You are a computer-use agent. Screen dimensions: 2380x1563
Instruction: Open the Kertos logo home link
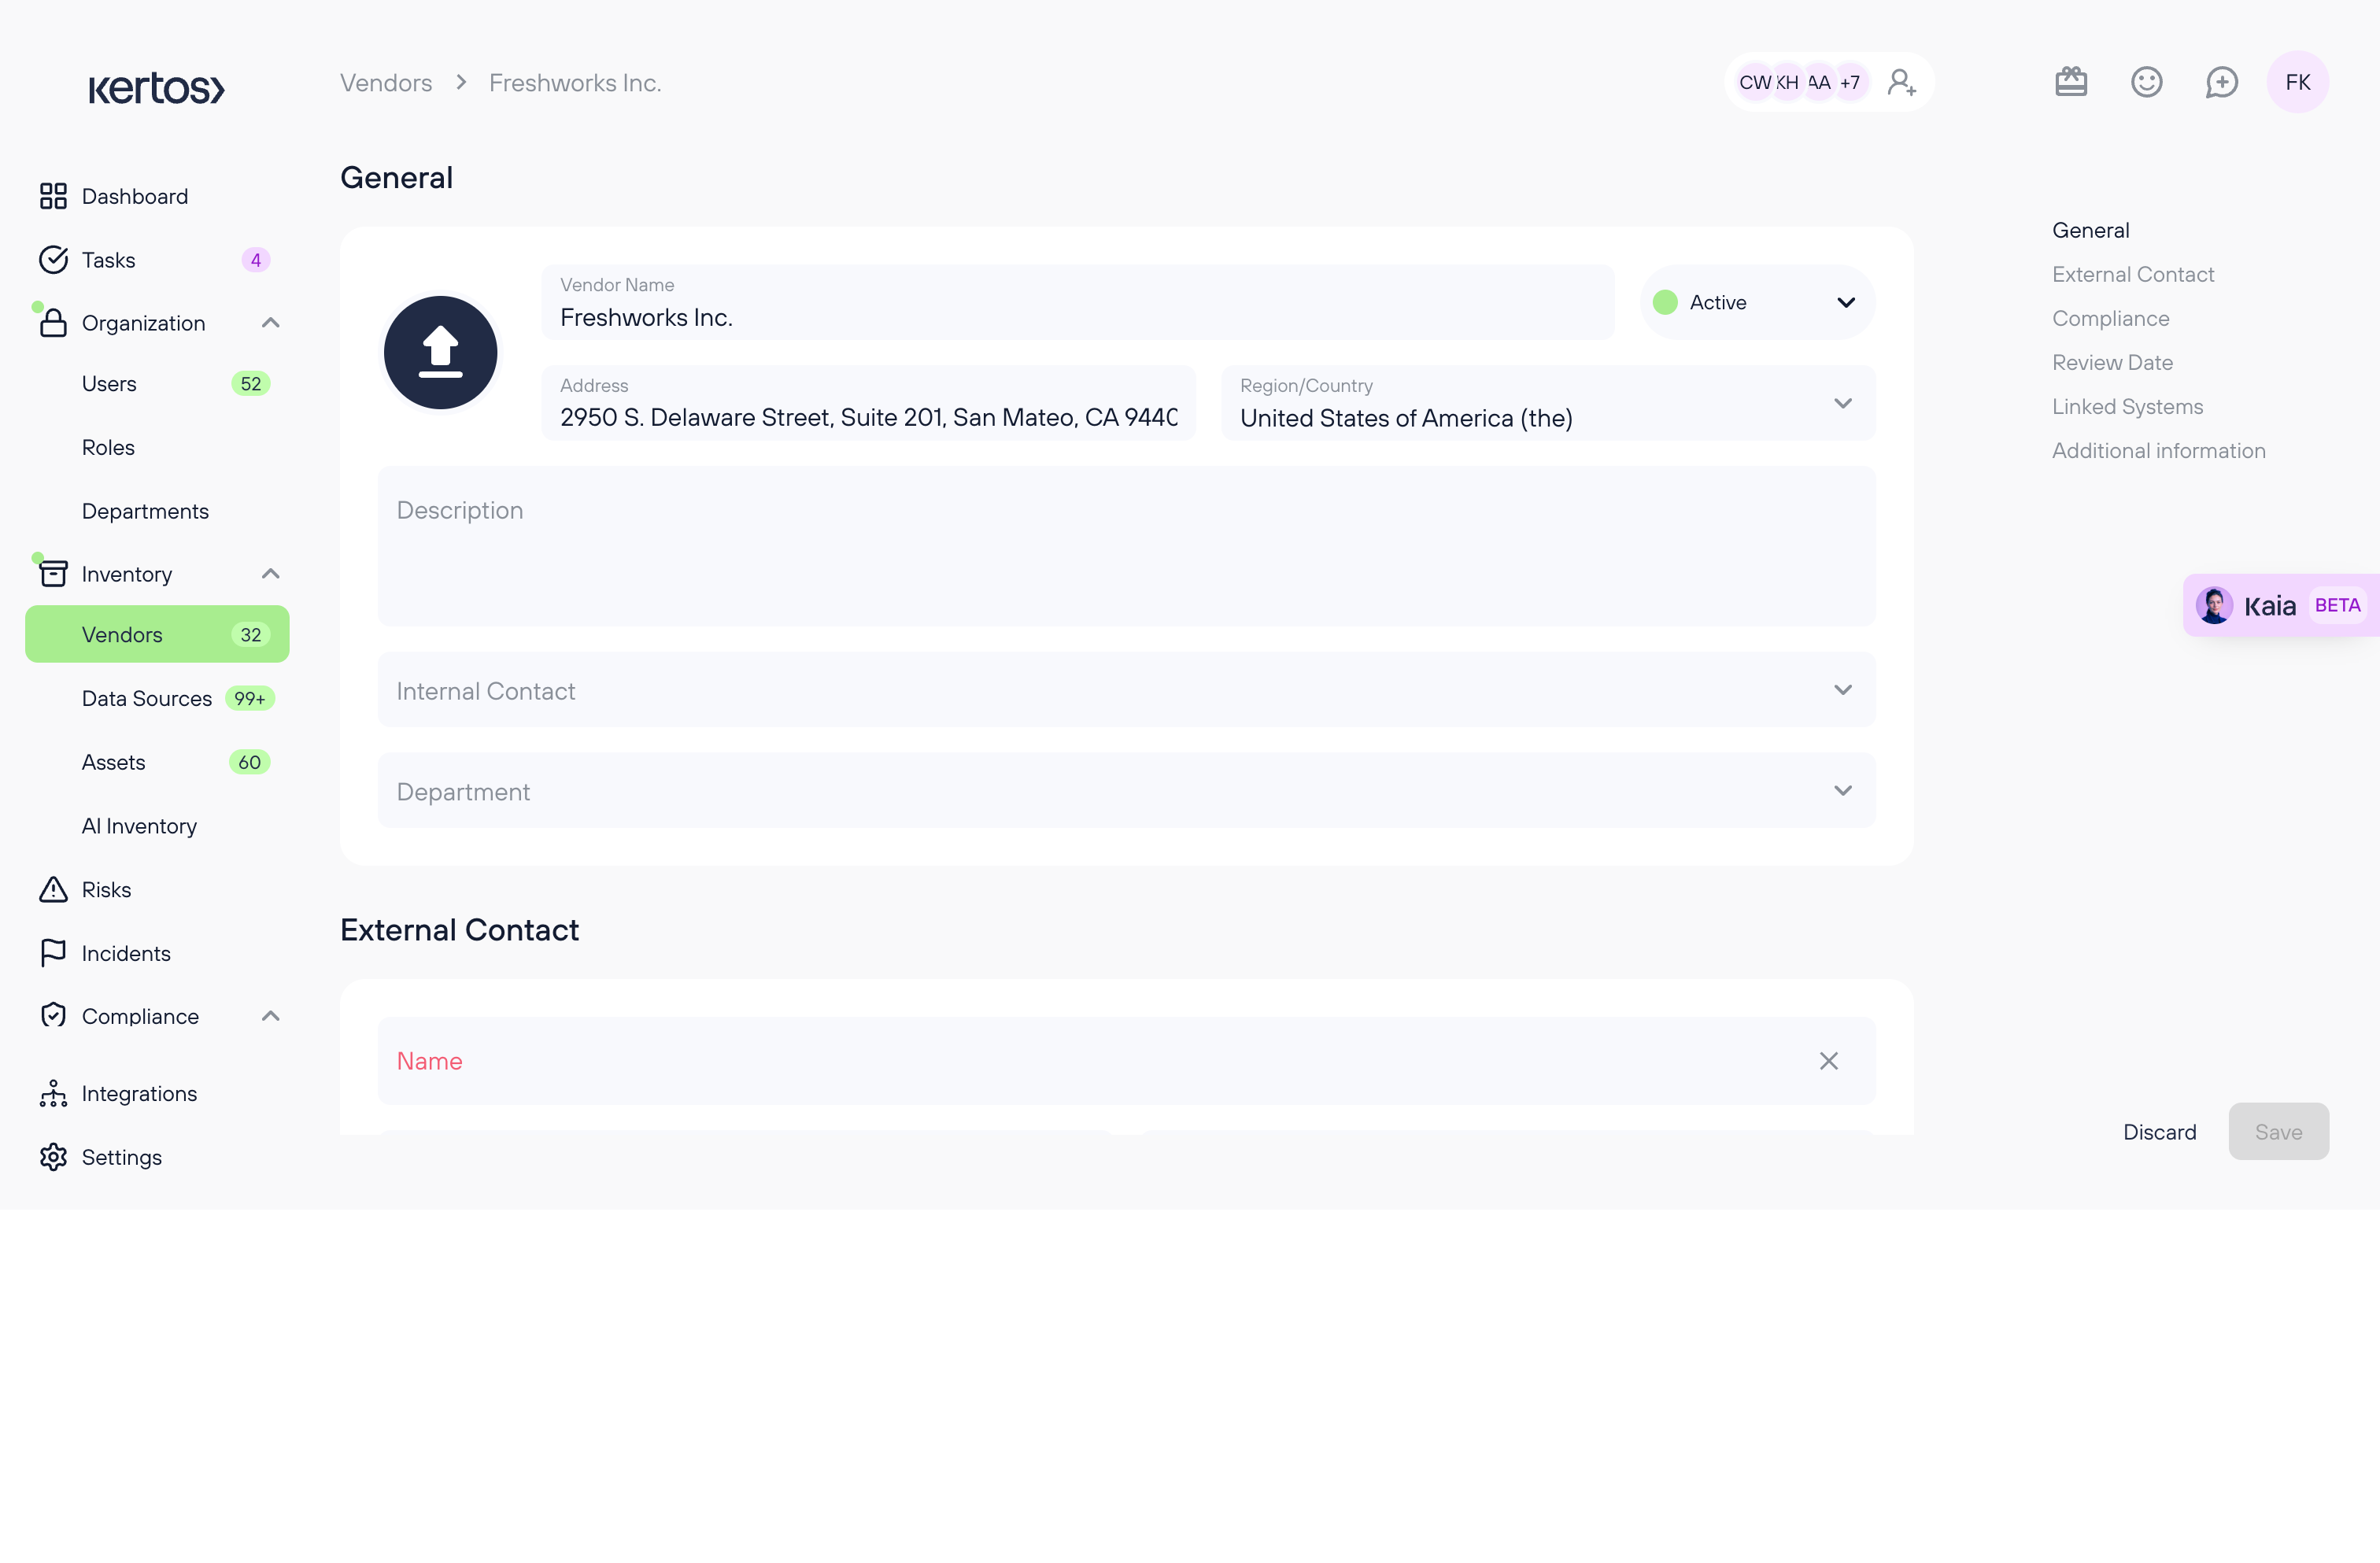point(156,88)
